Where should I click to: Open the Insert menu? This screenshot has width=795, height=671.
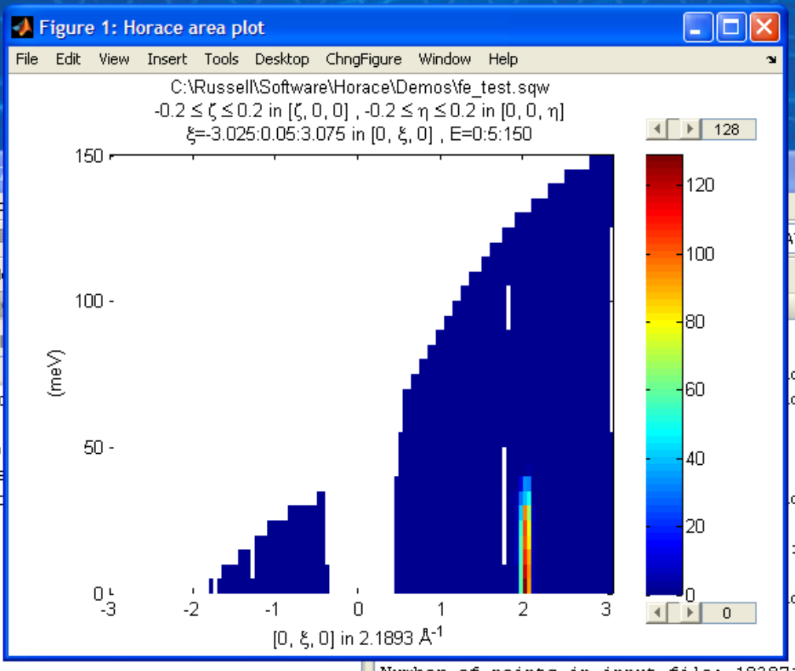tap(167, 59)
